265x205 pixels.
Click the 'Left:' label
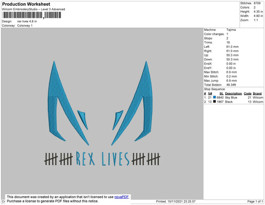pos(207,47)
